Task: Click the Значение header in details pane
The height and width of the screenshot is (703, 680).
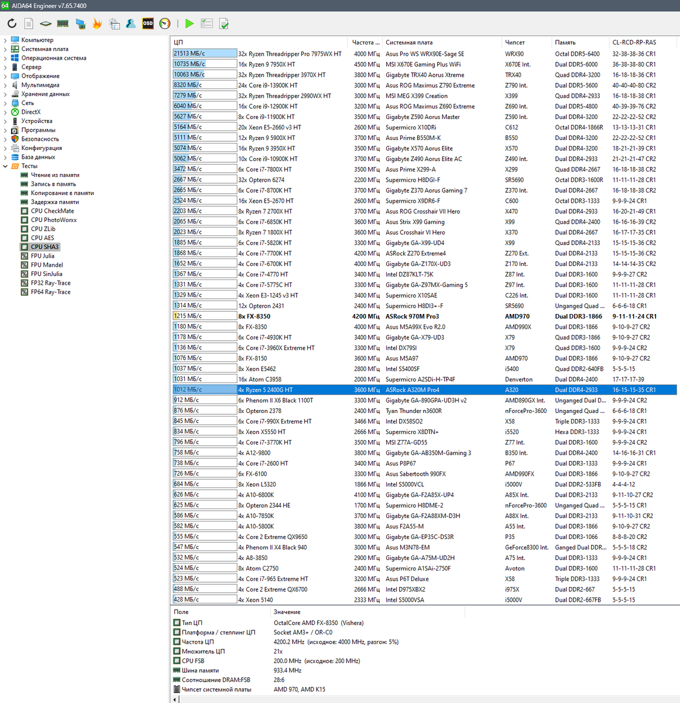Action: pos(368,612)
